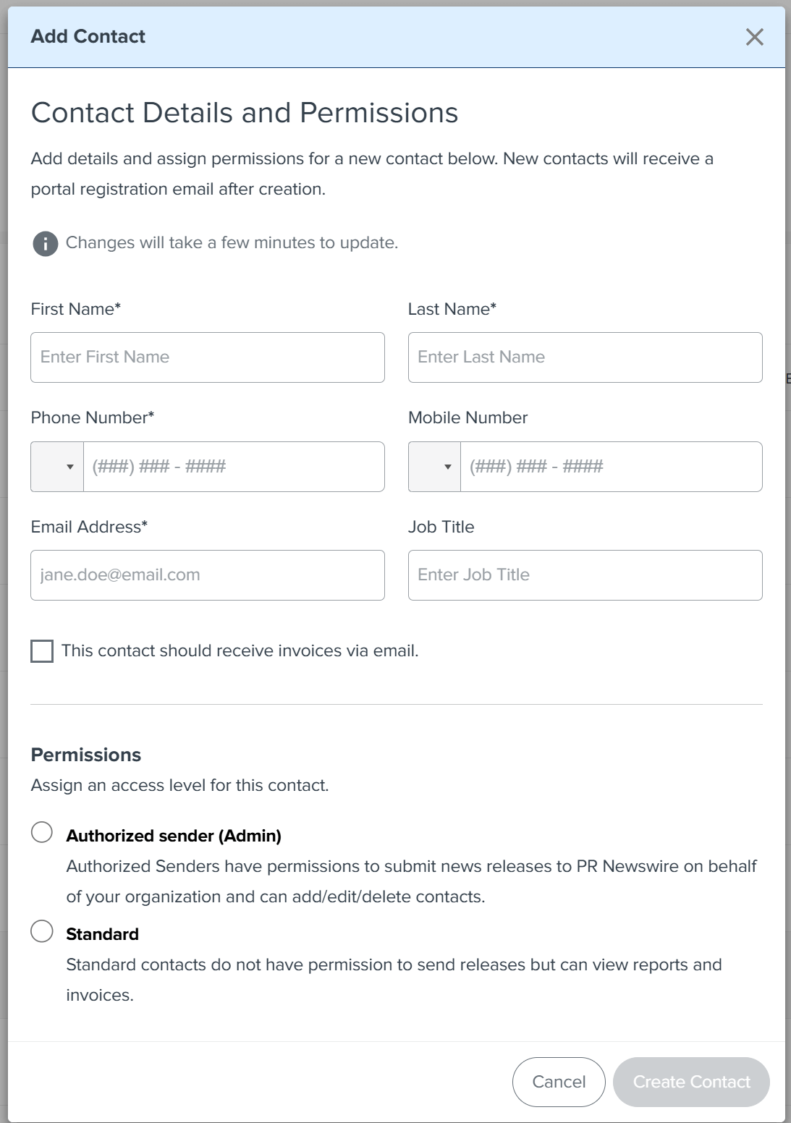Screen dimensions: 791x1123
Task: Select the Standard permission radio button
Action: 42,931
